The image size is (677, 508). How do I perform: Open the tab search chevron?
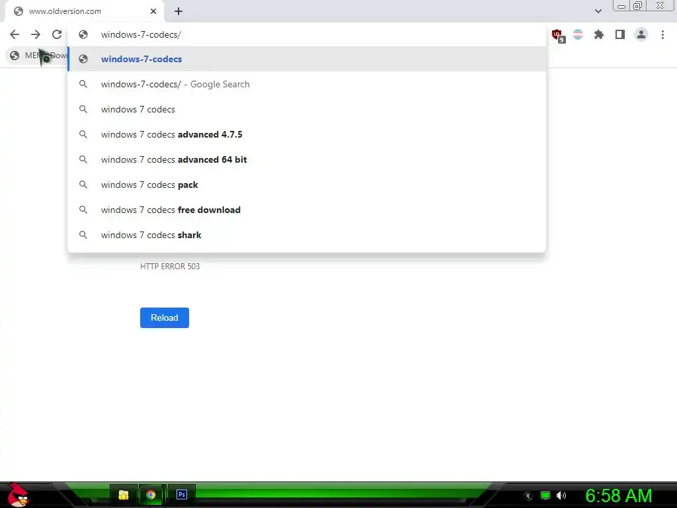(x=598, y=11)
